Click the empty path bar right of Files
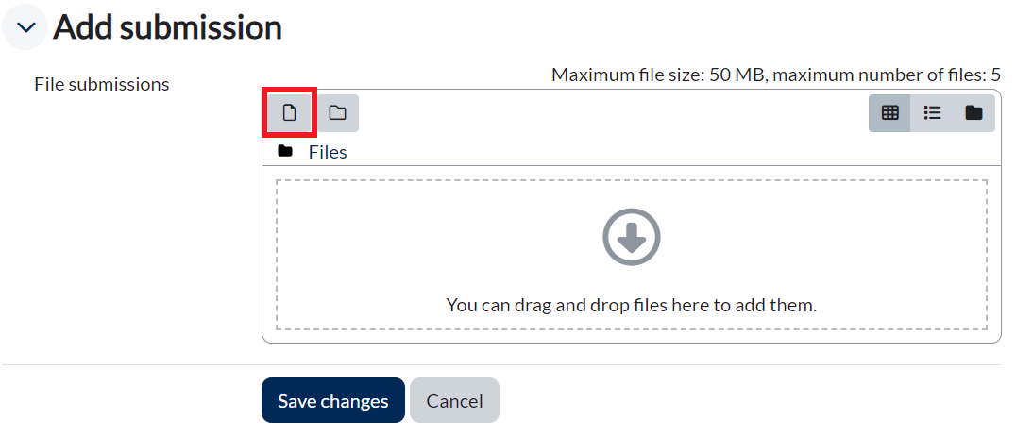Image resolution: width=1016 pixels, height=436 pixels. (x=661, y=152)
